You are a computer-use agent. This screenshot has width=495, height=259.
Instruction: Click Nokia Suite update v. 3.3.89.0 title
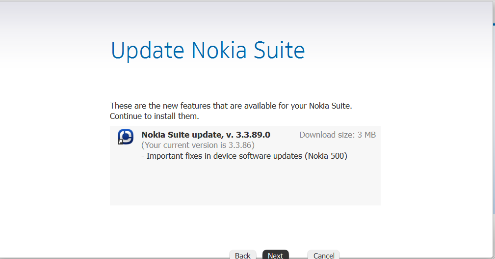(206, 135)
